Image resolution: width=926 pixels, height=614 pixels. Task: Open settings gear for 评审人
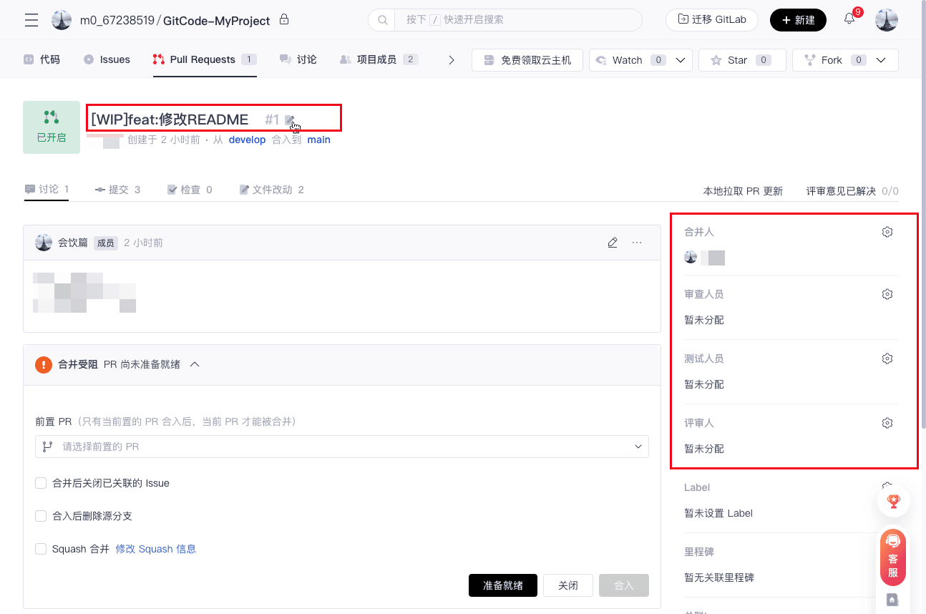coord(887,423)
